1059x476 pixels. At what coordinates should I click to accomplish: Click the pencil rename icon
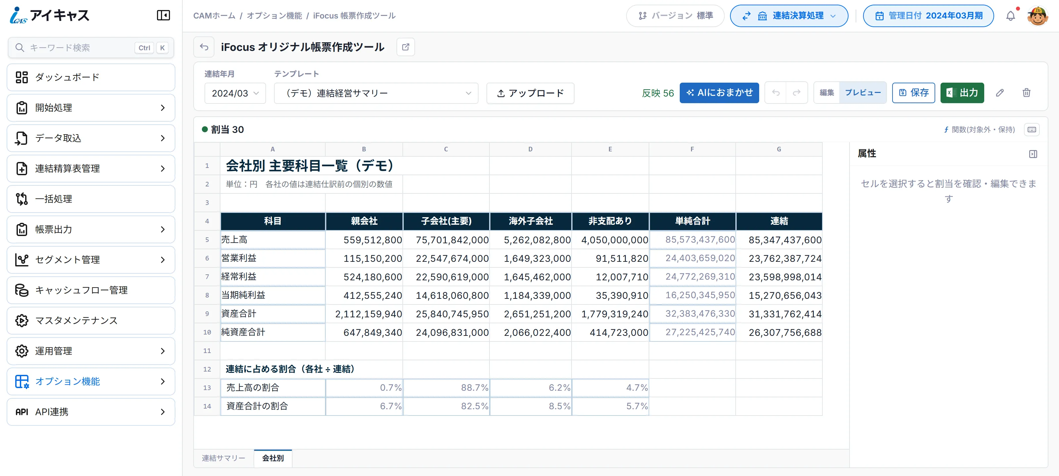point(1000,93)
